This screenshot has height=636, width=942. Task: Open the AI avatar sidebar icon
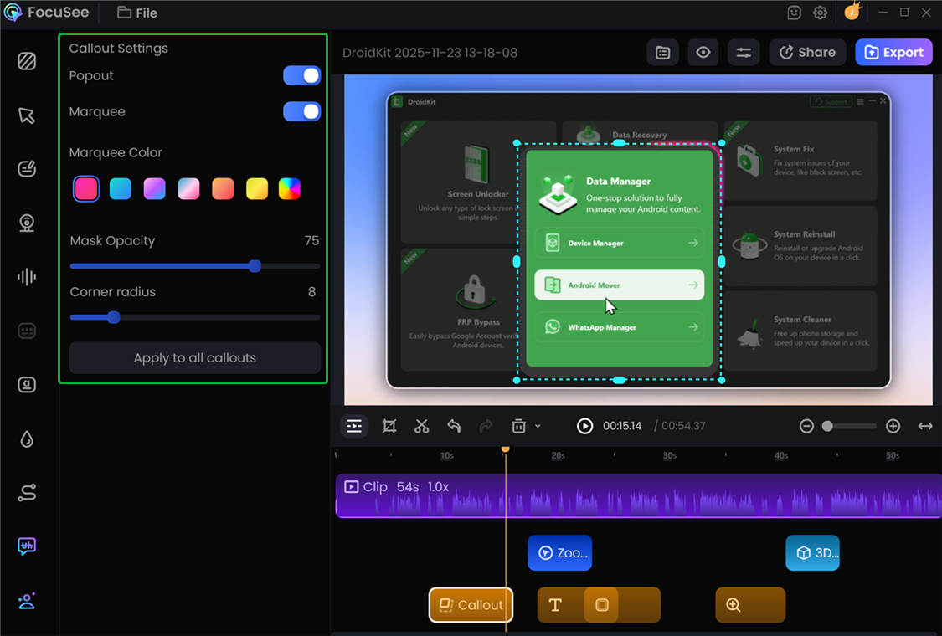(27, 601)
